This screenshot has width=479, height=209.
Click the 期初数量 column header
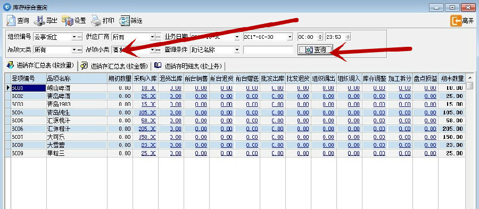tap(120, 78)
